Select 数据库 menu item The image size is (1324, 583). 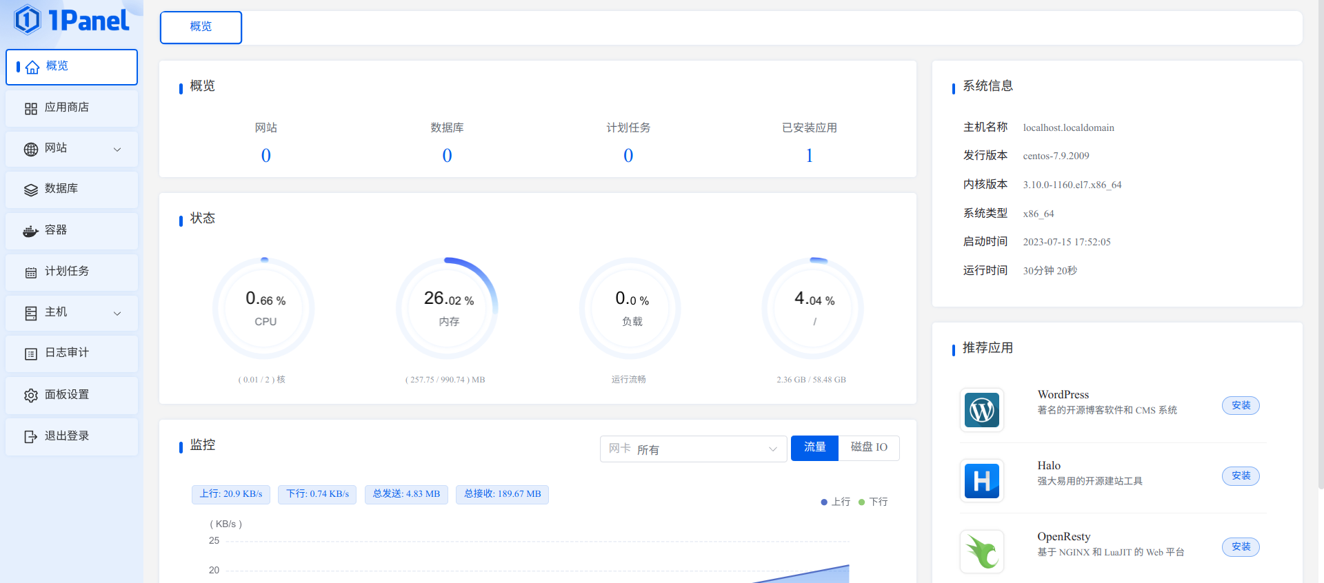[x=72, y=190]
